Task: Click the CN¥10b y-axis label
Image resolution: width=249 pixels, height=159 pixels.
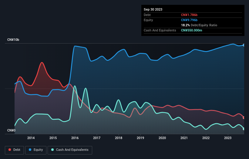Action: coord(13,40)
